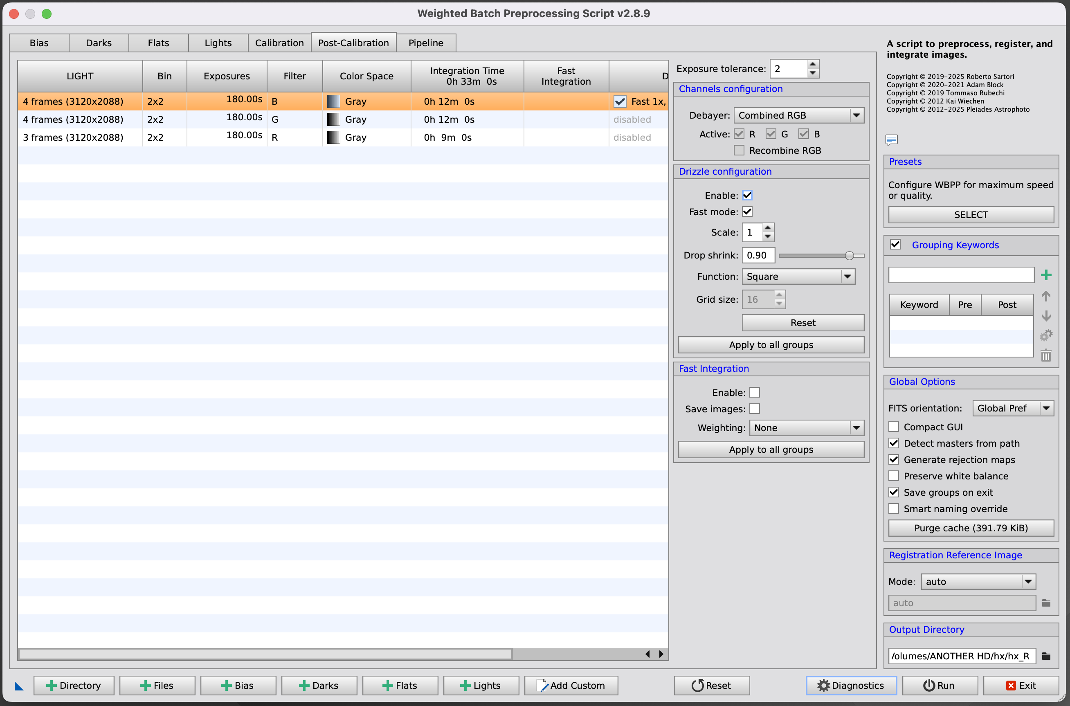
Task: Enable Fast Integration checkbox
Action: 755,393
